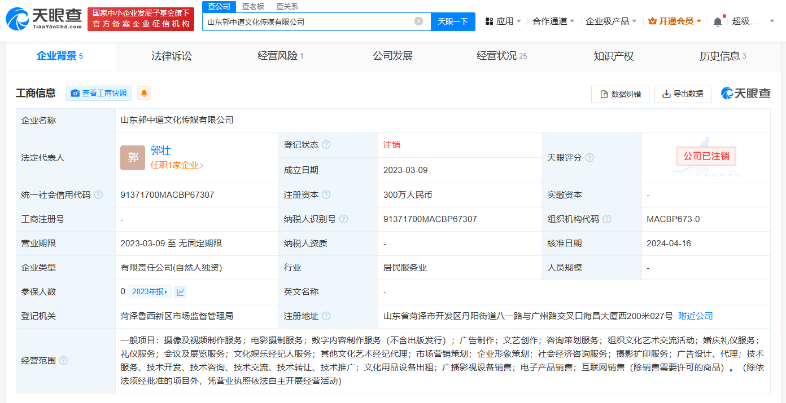Viewport: 786px width, 403px height.
Task: Open the 附近公司 link beside registered address
Action: (x=695, y=316)
